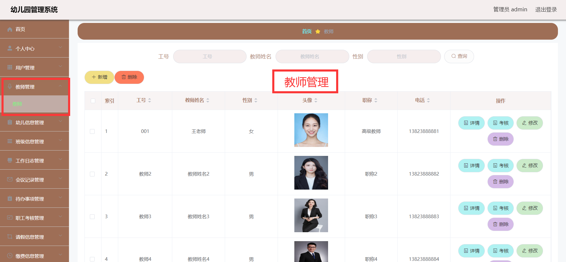Open 详情 for 王老师

pyautogui.click(x=471, y=123)
